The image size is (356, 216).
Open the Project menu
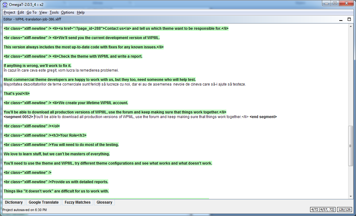point(9,12)
